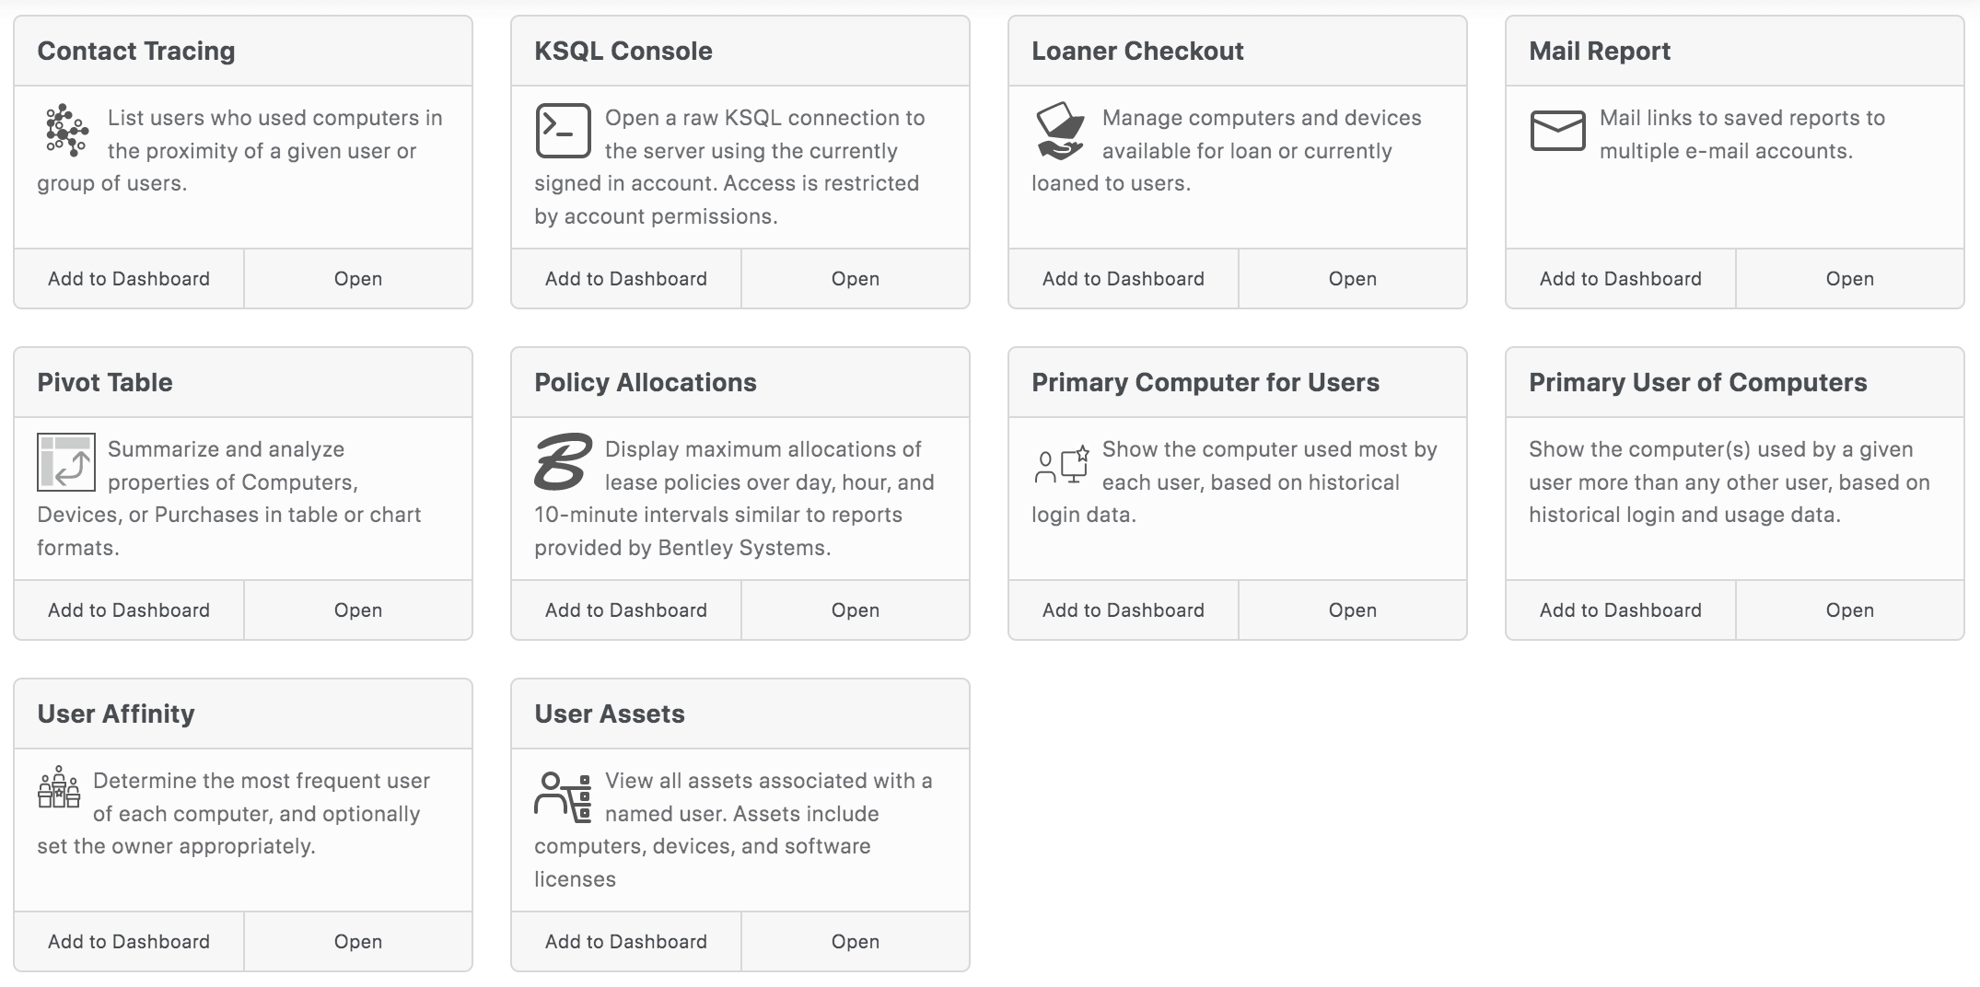Click the Policy Allocations Bentley icon
The image size is (1980, 987).
(563, 461)
